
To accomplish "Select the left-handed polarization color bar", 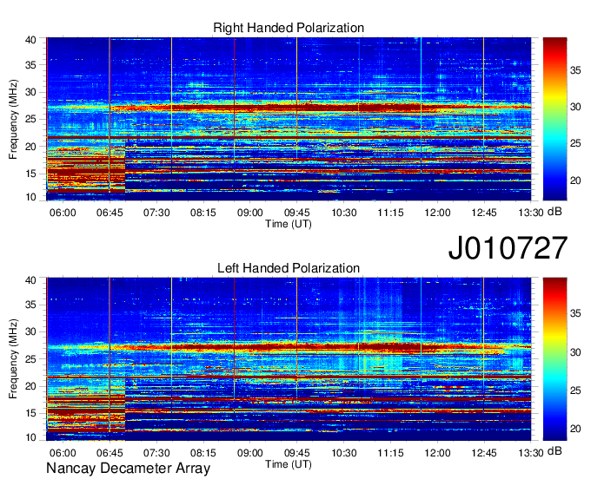I will (x=554, y=359).
